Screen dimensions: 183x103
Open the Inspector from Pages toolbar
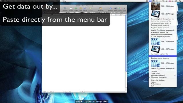point(111,9)
